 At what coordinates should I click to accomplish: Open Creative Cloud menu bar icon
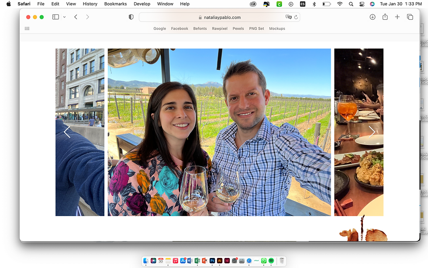point(253,4)
